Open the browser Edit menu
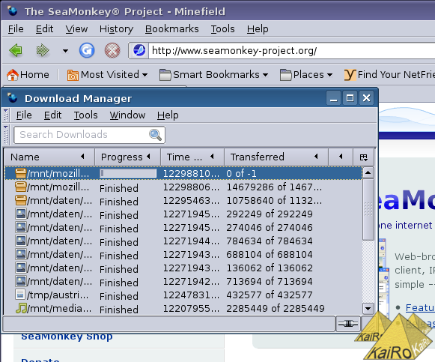Image resolution: width=435 pixels, height=362 pixels. (44, 29)
